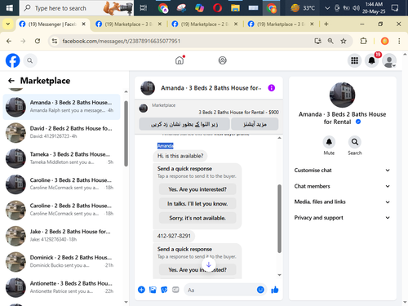Click the browser reload icon
408x306 pixels.
point(38,41)
